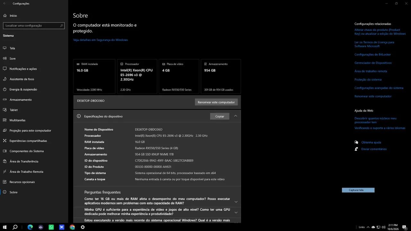Viewport: 411px width, 231px height.
Task: Copy device specifications with Copiar
Action: click(220, 116)
